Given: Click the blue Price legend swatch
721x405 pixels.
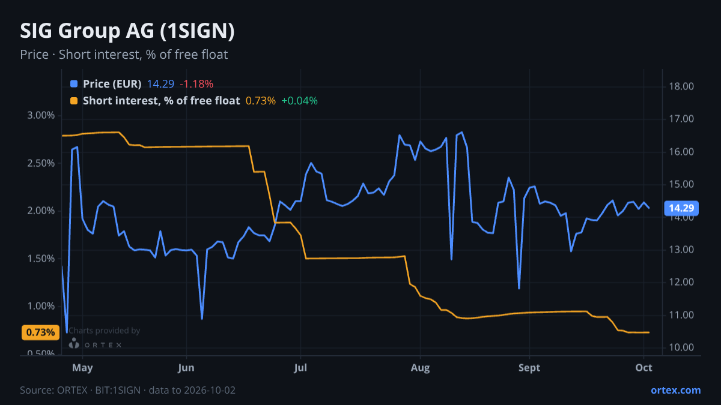Looking at the screenshot, I should (x=74, y=84).
